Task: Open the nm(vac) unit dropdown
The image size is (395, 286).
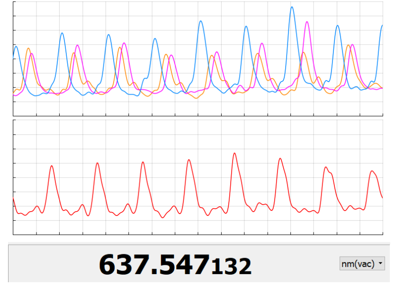Action: click(x=362, y=264)
